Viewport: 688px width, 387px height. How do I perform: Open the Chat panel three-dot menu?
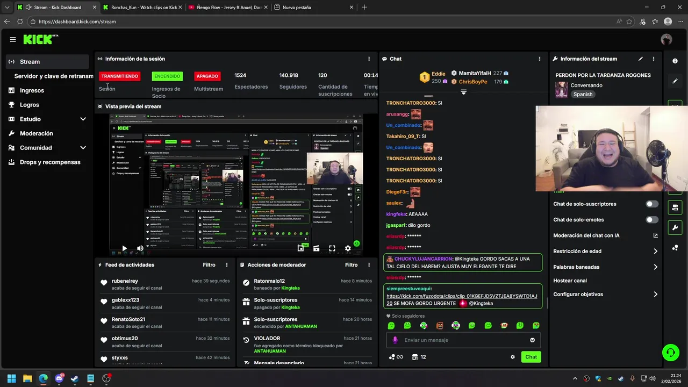540,59
